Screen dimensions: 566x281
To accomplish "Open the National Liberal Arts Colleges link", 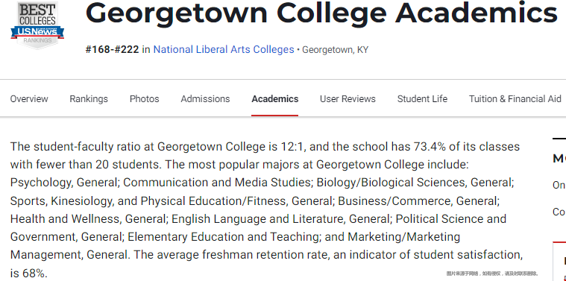I will pos(224,49).
